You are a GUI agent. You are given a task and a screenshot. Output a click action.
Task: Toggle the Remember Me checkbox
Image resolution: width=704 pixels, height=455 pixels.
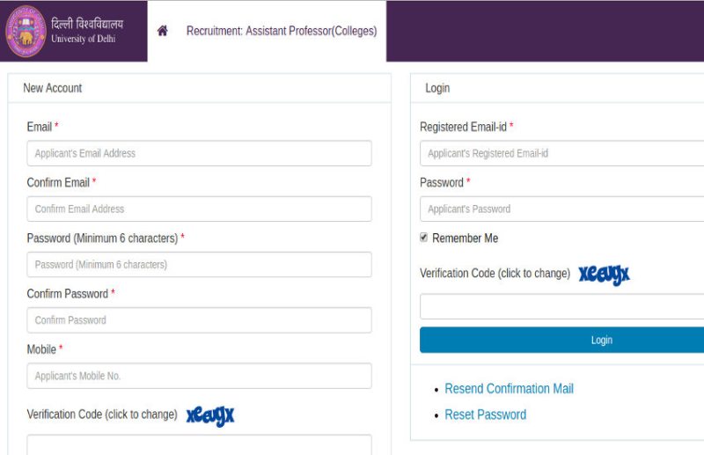pos(424,238)
